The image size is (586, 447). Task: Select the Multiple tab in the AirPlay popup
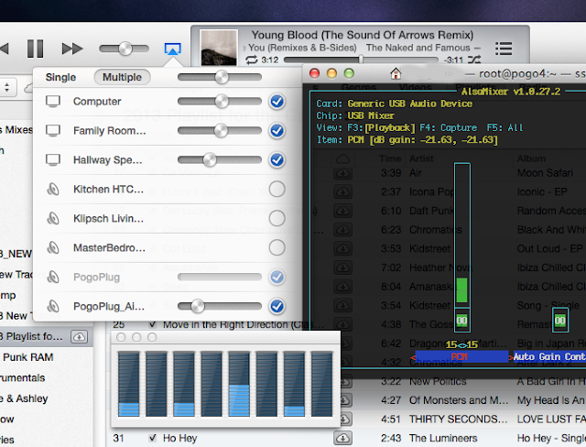[122, 77]
